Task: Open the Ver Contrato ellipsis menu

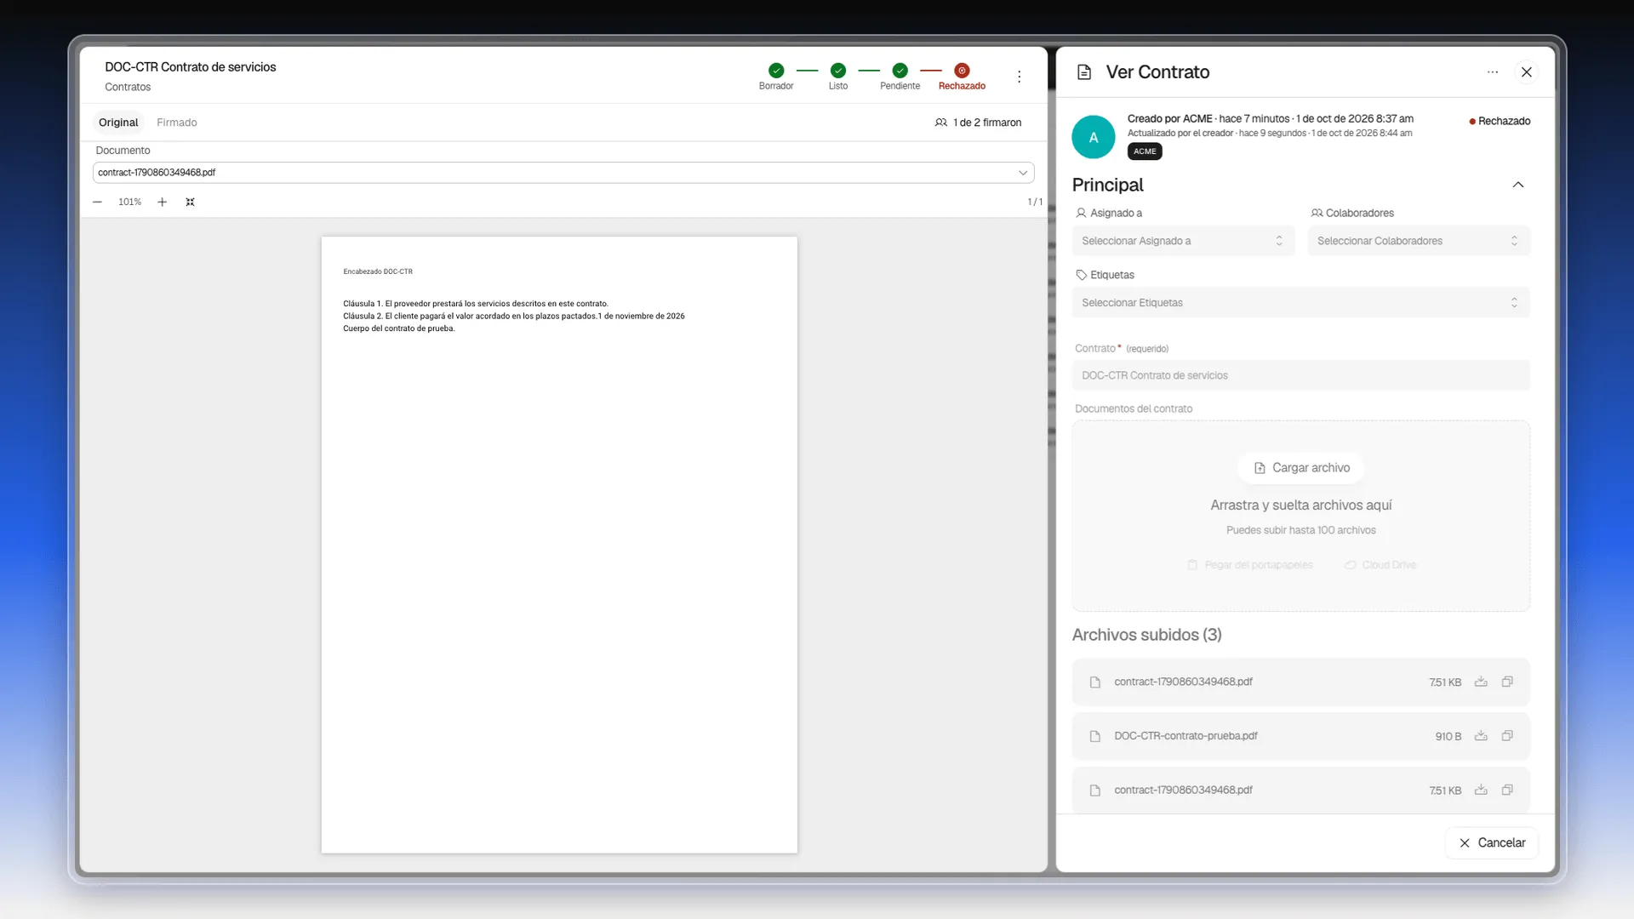Action: point(1493,72)
